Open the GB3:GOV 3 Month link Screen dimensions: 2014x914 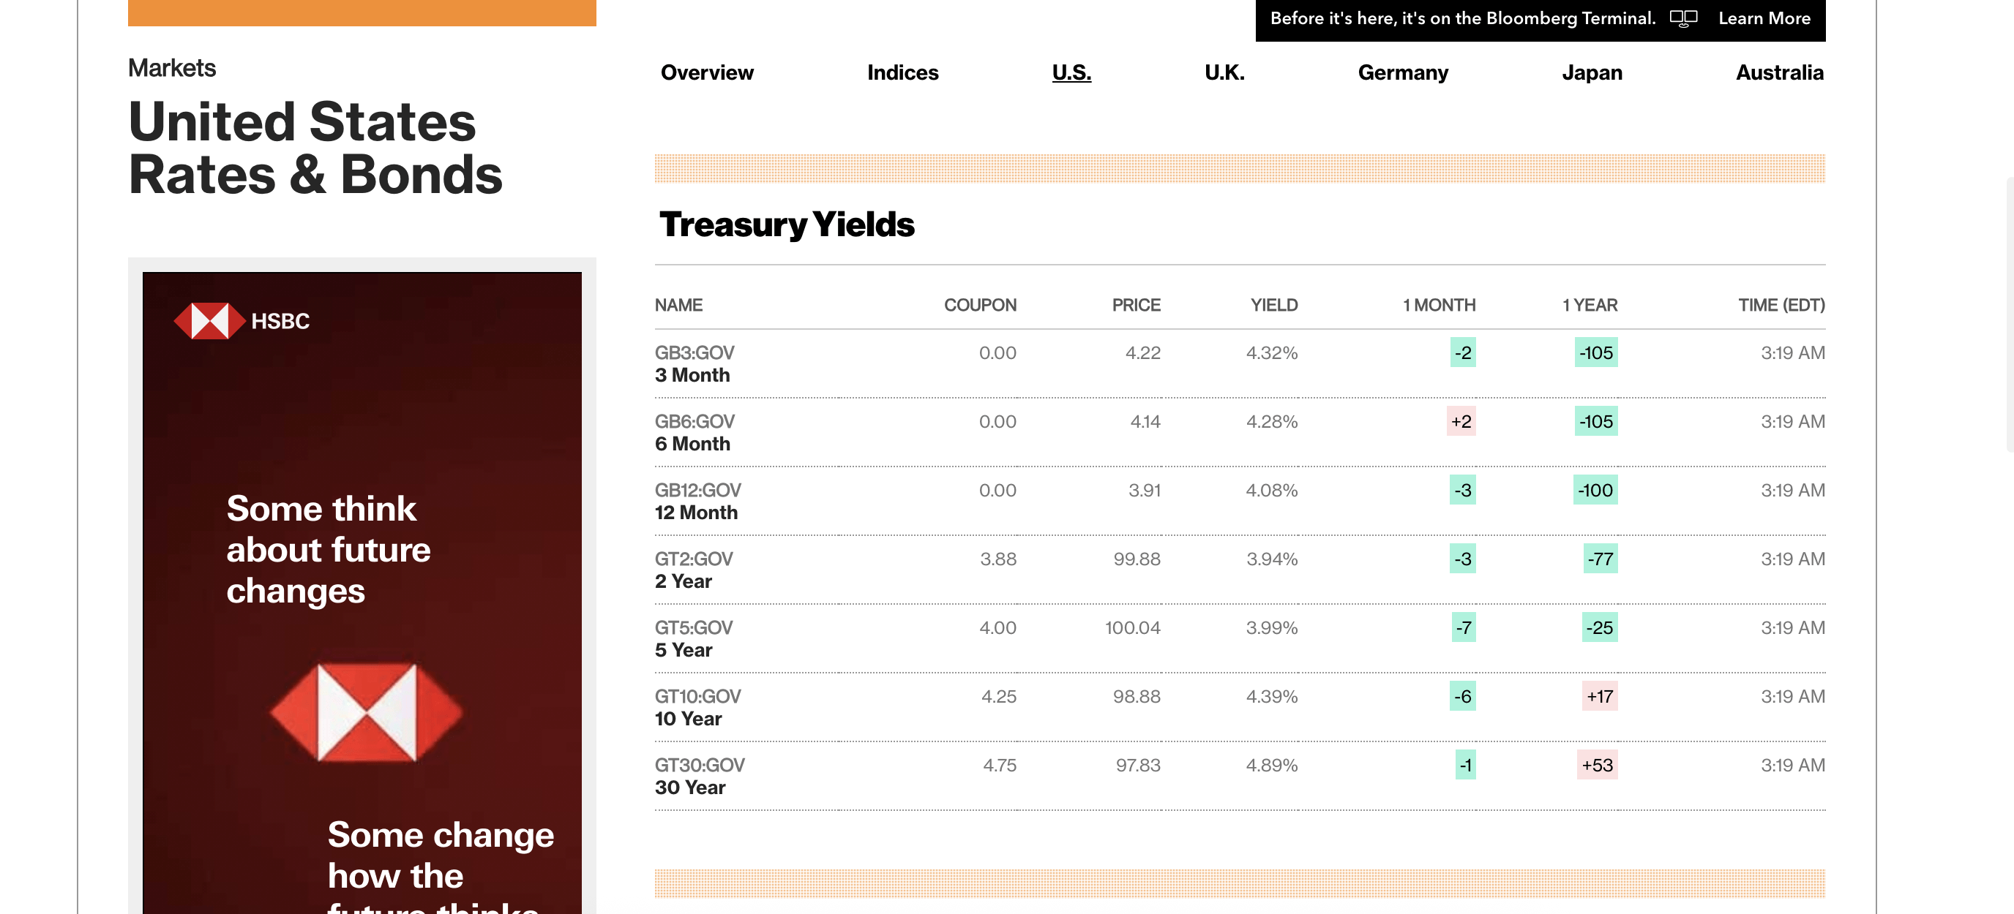[x=695, y=364]
